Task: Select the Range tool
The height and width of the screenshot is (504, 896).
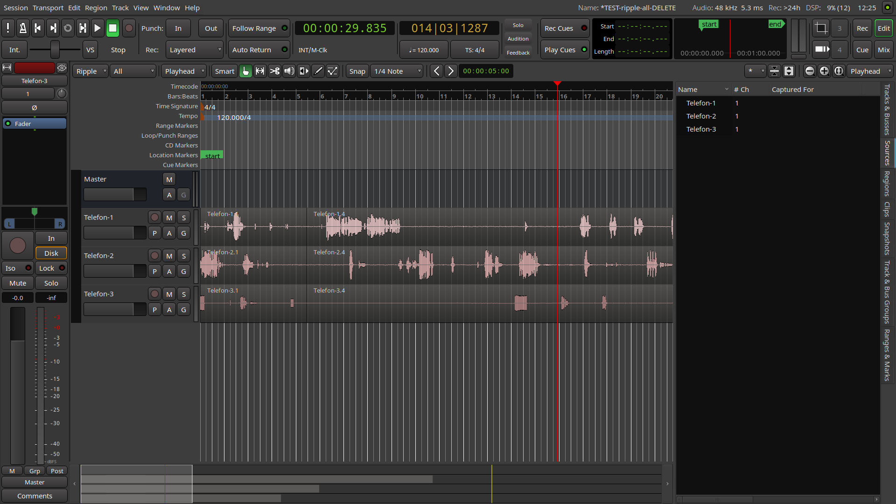Action: (x=260, y=71)
